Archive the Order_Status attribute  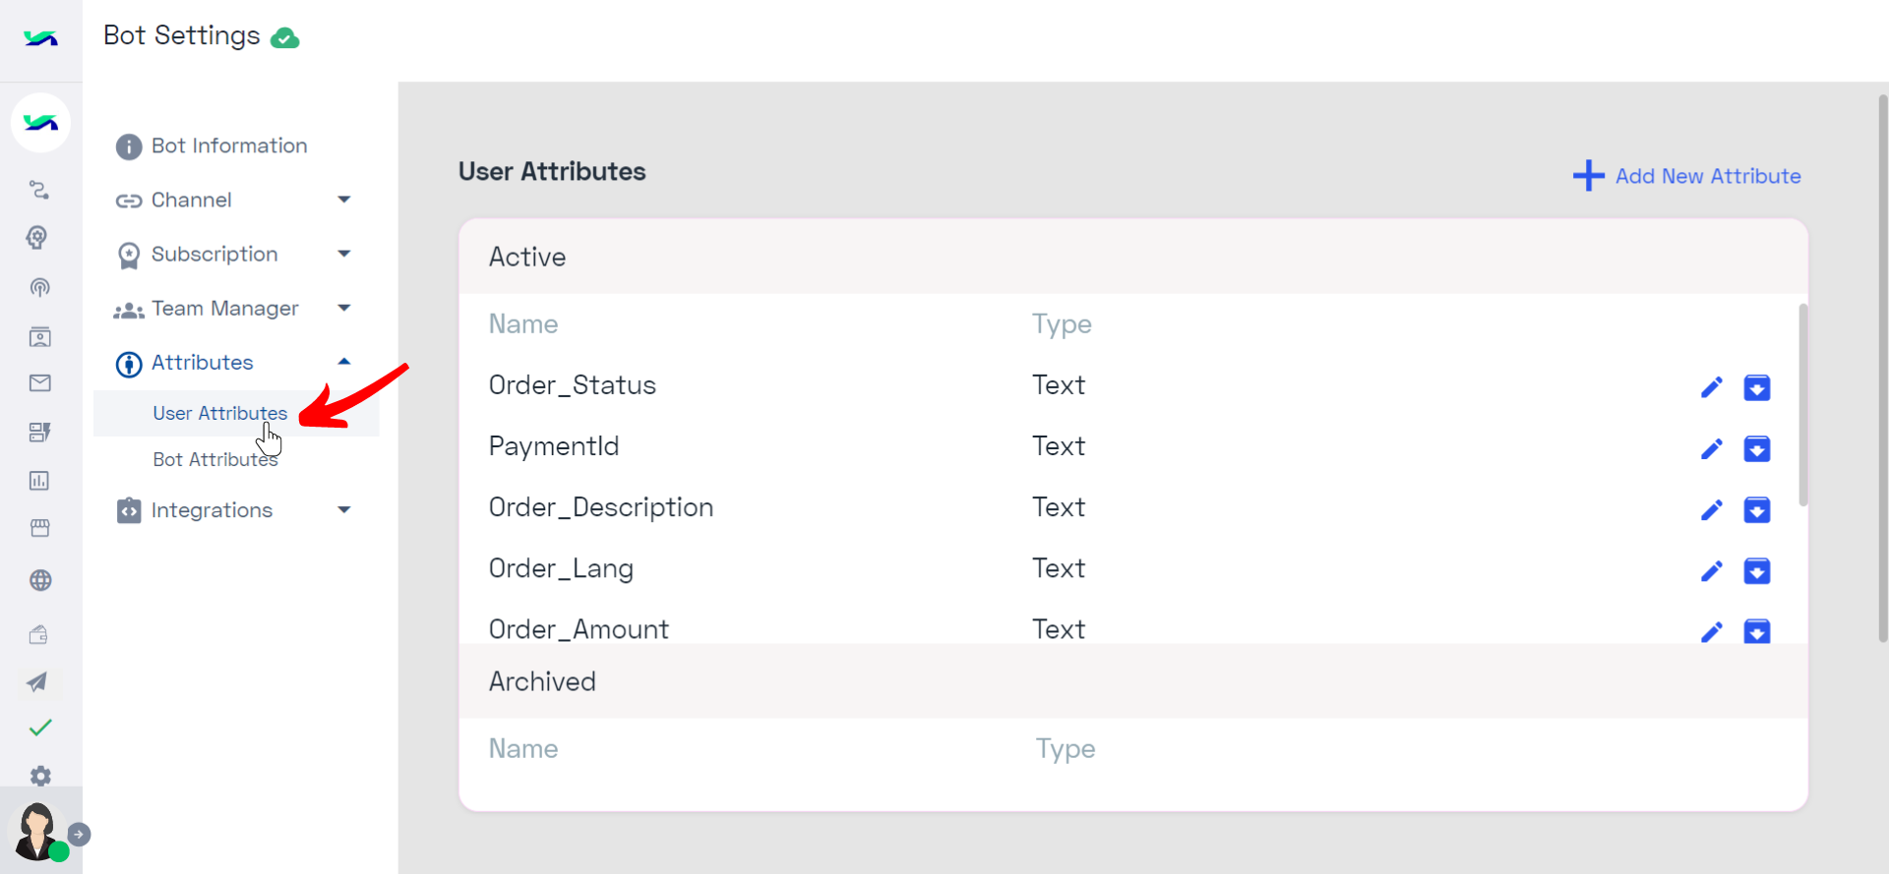[1757, 387]
